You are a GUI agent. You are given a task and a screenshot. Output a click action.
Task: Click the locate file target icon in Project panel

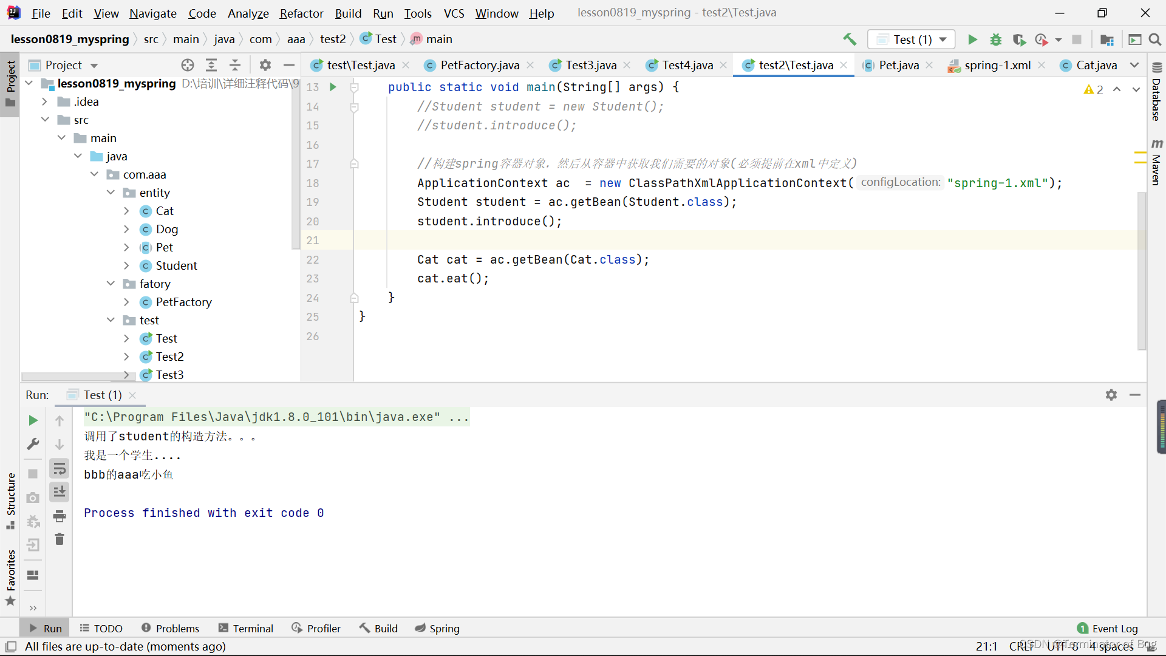pos(188,65)
